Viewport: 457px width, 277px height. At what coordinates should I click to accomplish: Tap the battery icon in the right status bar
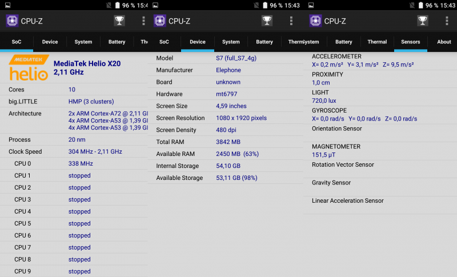point(420,5)
